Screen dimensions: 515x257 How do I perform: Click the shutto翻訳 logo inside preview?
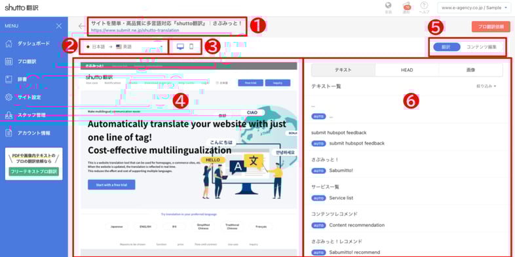[99, 77]
